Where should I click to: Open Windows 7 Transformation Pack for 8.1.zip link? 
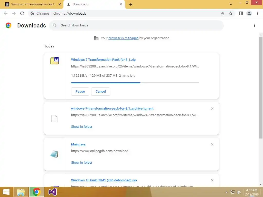coord(103,60)
